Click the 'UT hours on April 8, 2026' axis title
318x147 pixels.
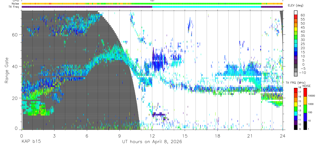(x=152, y=142)
